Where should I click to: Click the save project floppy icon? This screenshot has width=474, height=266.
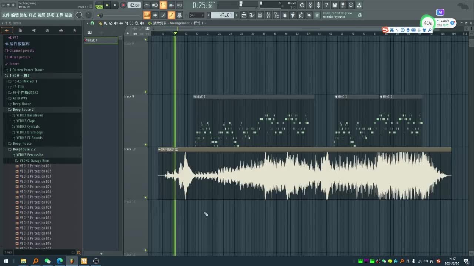pyautogui.click(x=335, y=5)
